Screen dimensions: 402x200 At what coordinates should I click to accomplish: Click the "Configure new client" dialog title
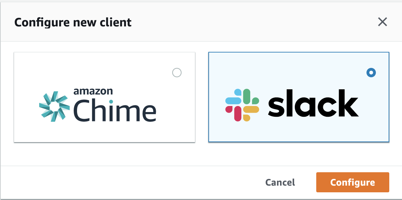[73, 22]
